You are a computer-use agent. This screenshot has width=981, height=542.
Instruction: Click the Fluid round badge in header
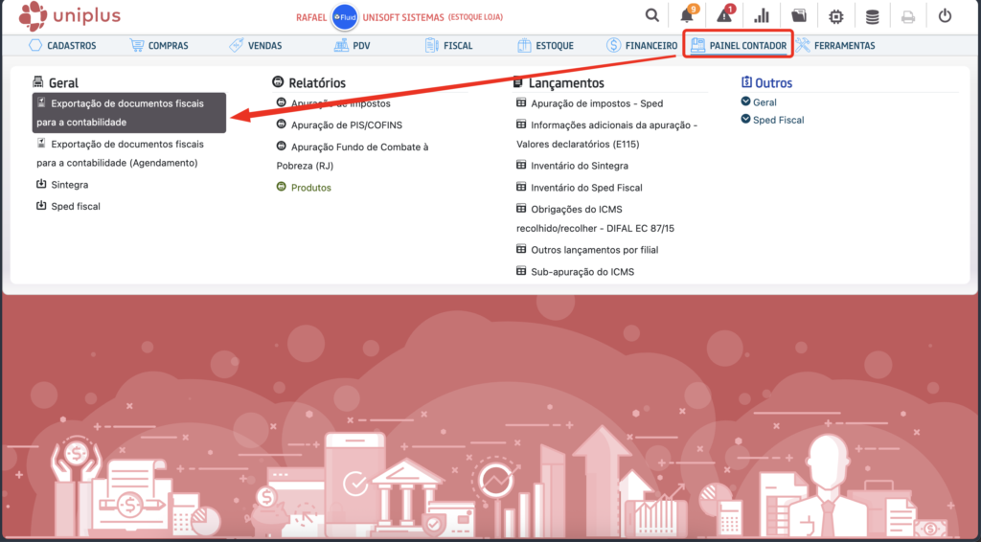343,17
